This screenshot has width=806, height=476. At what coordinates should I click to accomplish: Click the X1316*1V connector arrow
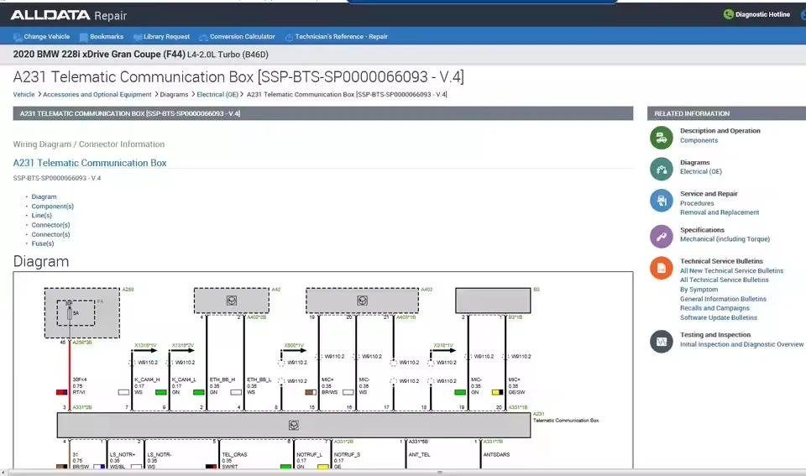point(145,351)
